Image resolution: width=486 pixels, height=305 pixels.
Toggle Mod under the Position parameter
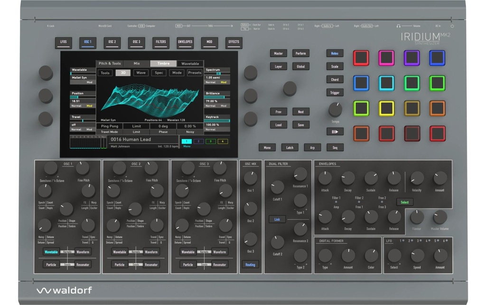[89, 106]
